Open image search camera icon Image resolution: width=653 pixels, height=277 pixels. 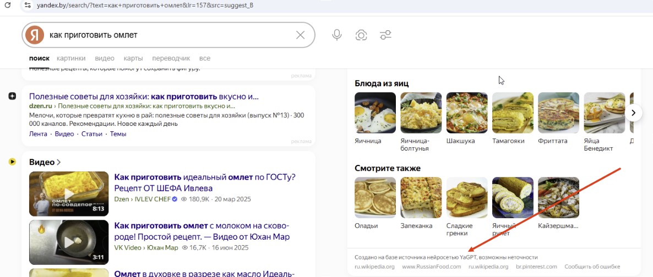pyautogui.click(x=361, y=35)
